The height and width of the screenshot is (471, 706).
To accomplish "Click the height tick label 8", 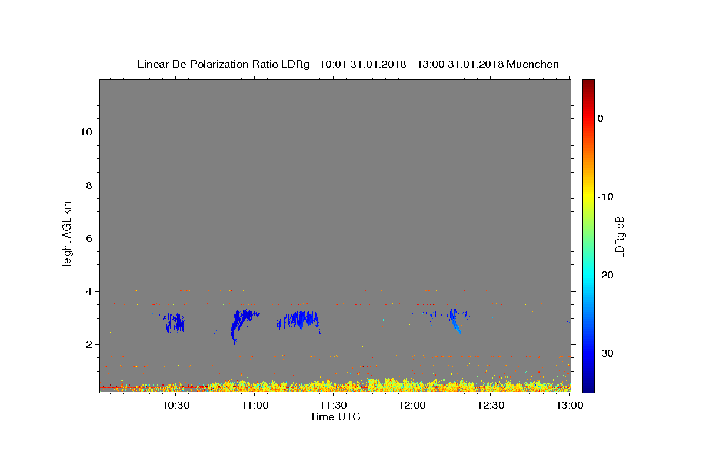I will 88,185.
